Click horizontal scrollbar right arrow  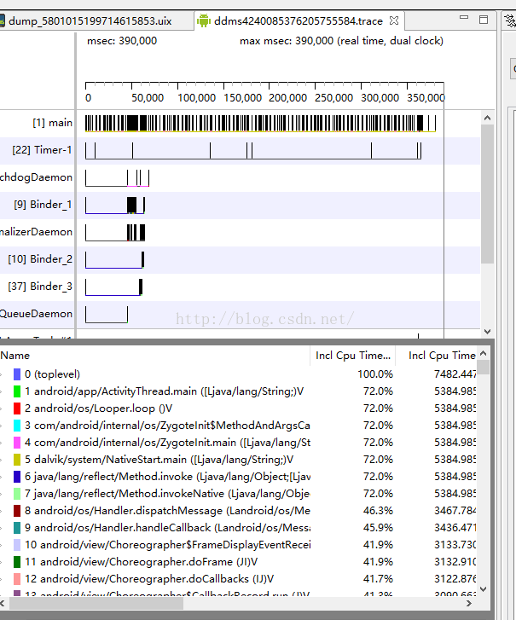(x=469, y=604)
